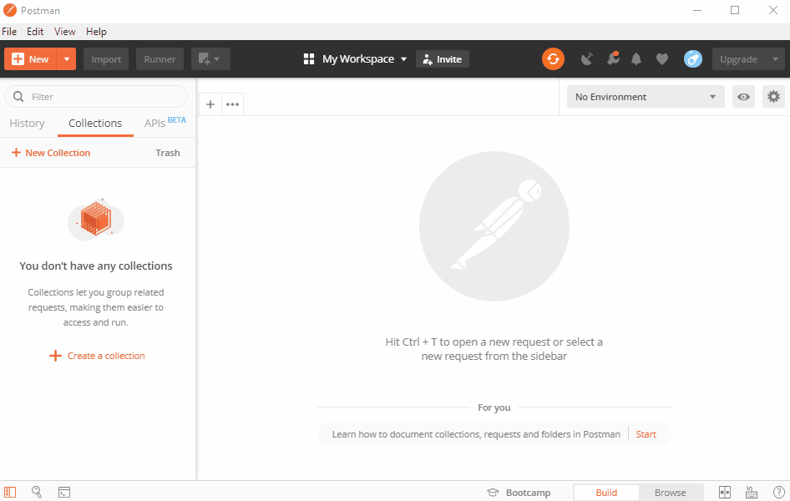Viewport: 790px width, 501px height.
Task: Open the Trash link
Action: pos(168,153)
